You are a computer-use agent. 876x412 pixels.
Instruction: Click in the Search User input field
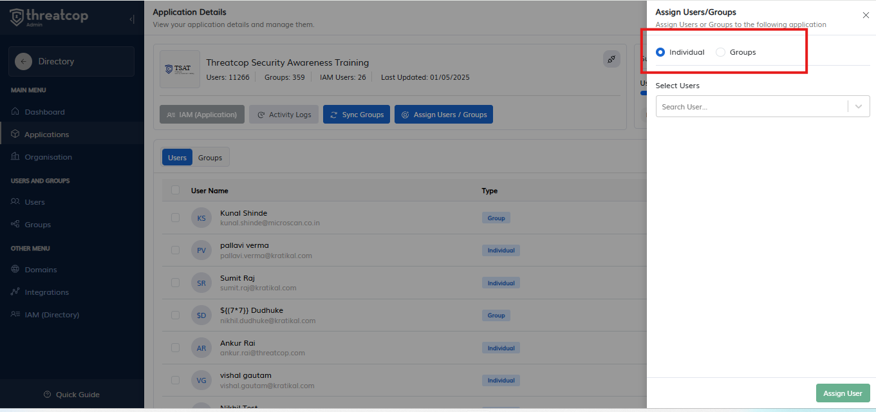(x=750, y=107)
